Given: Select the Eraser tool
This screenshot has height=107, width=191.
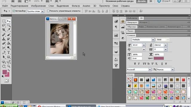Looking at the screenshot, I should pyautogui.click(x=4, y=43).
